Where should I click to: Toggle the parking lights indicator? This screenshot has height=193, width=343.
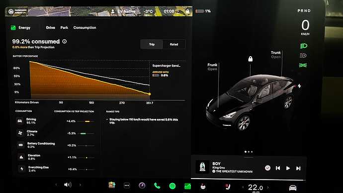303,65
